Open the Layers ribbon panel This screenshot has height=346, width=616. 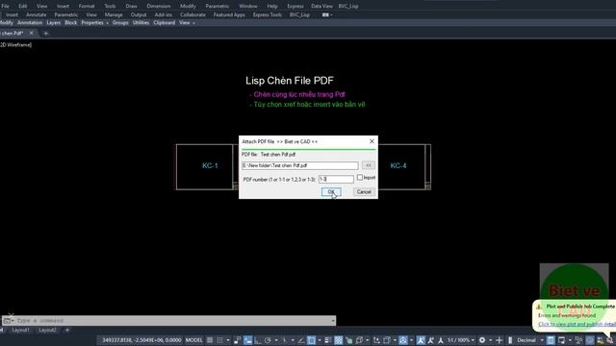coord(54,23)
